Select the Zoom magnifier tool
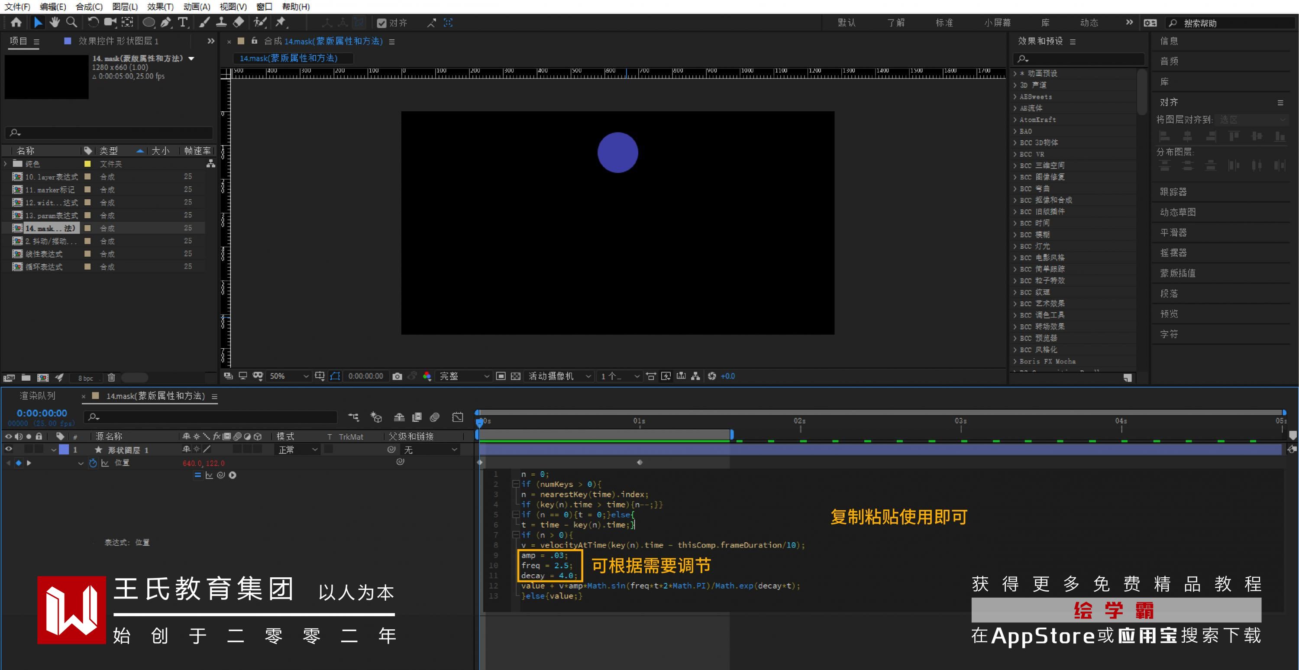The width and height of the screenshot is (1299, 670). (x=71, y=22)
